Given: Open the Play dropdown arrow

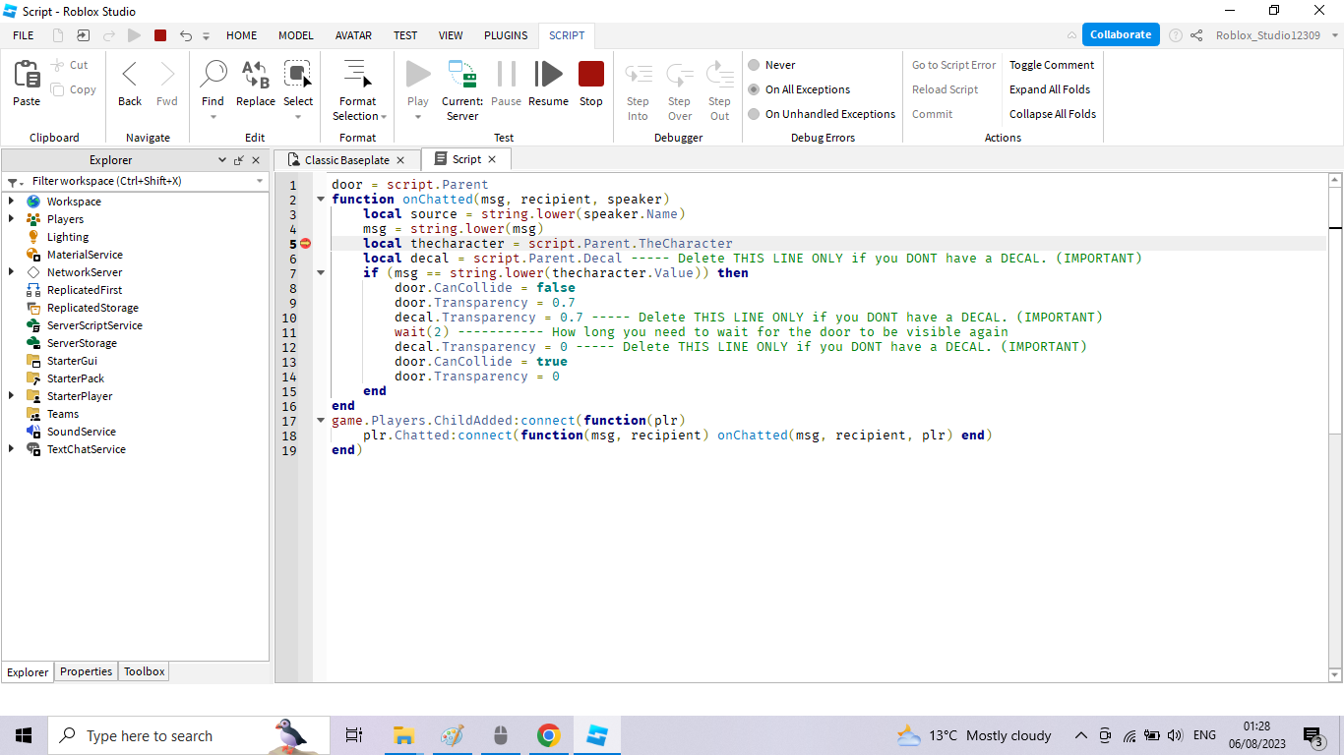Looking at the screenshot, I should [x=418, y=117].
